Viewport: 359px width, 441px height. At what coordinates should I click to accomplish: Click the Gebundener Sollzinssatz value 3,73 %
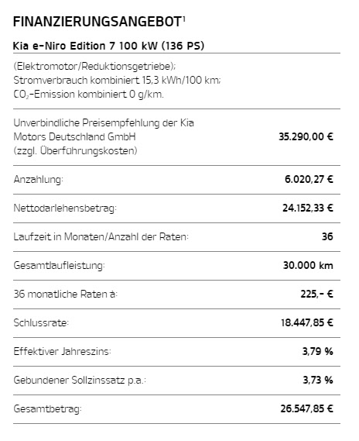pos(318,380)
